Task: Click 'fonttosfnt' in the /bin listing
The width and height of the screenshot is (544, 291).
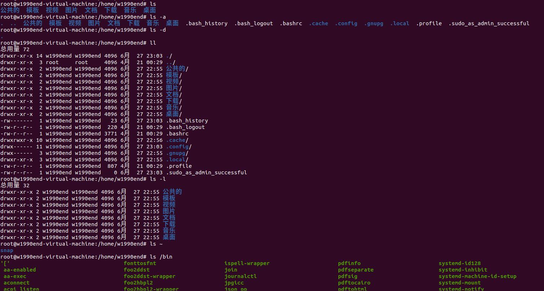Action: point(140,263)
